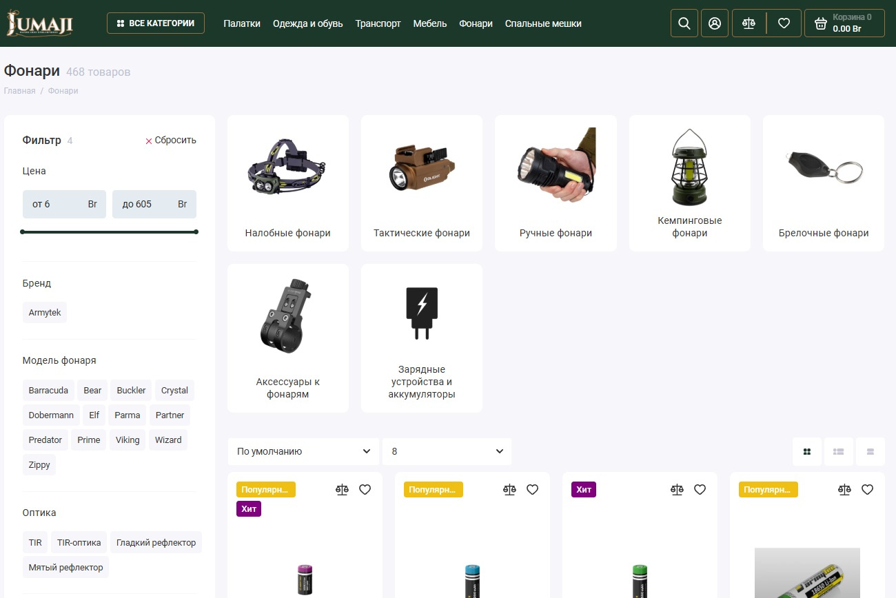Go to Одежда и обувь in navigation
896x598 pixels.
point(308,23)
